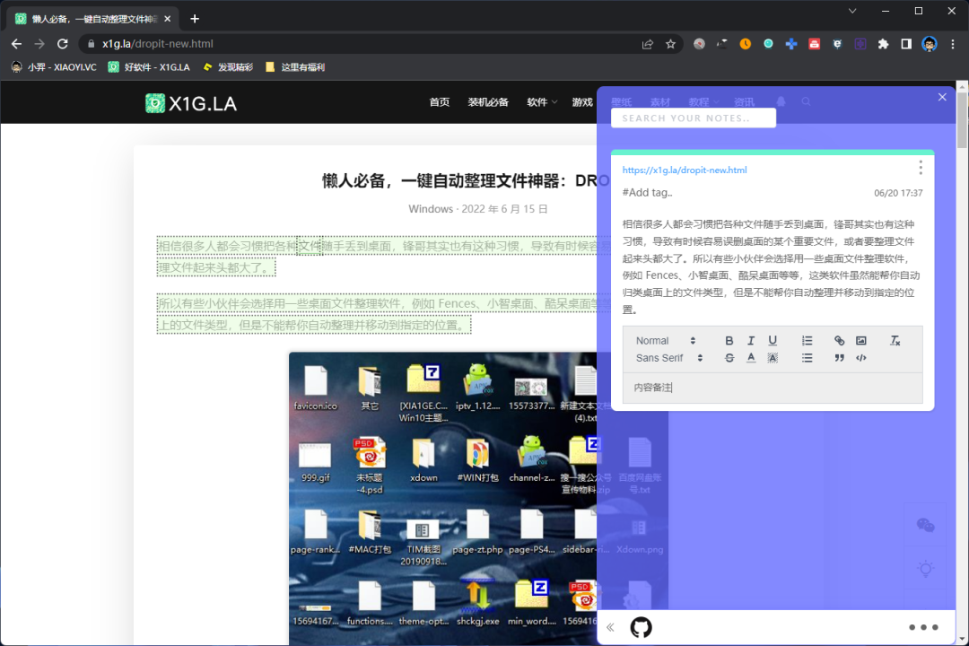Viewport: 969px width, 646px height.
Task: Click the GitHub icon at panel bottom
Action: pos(639,627)
